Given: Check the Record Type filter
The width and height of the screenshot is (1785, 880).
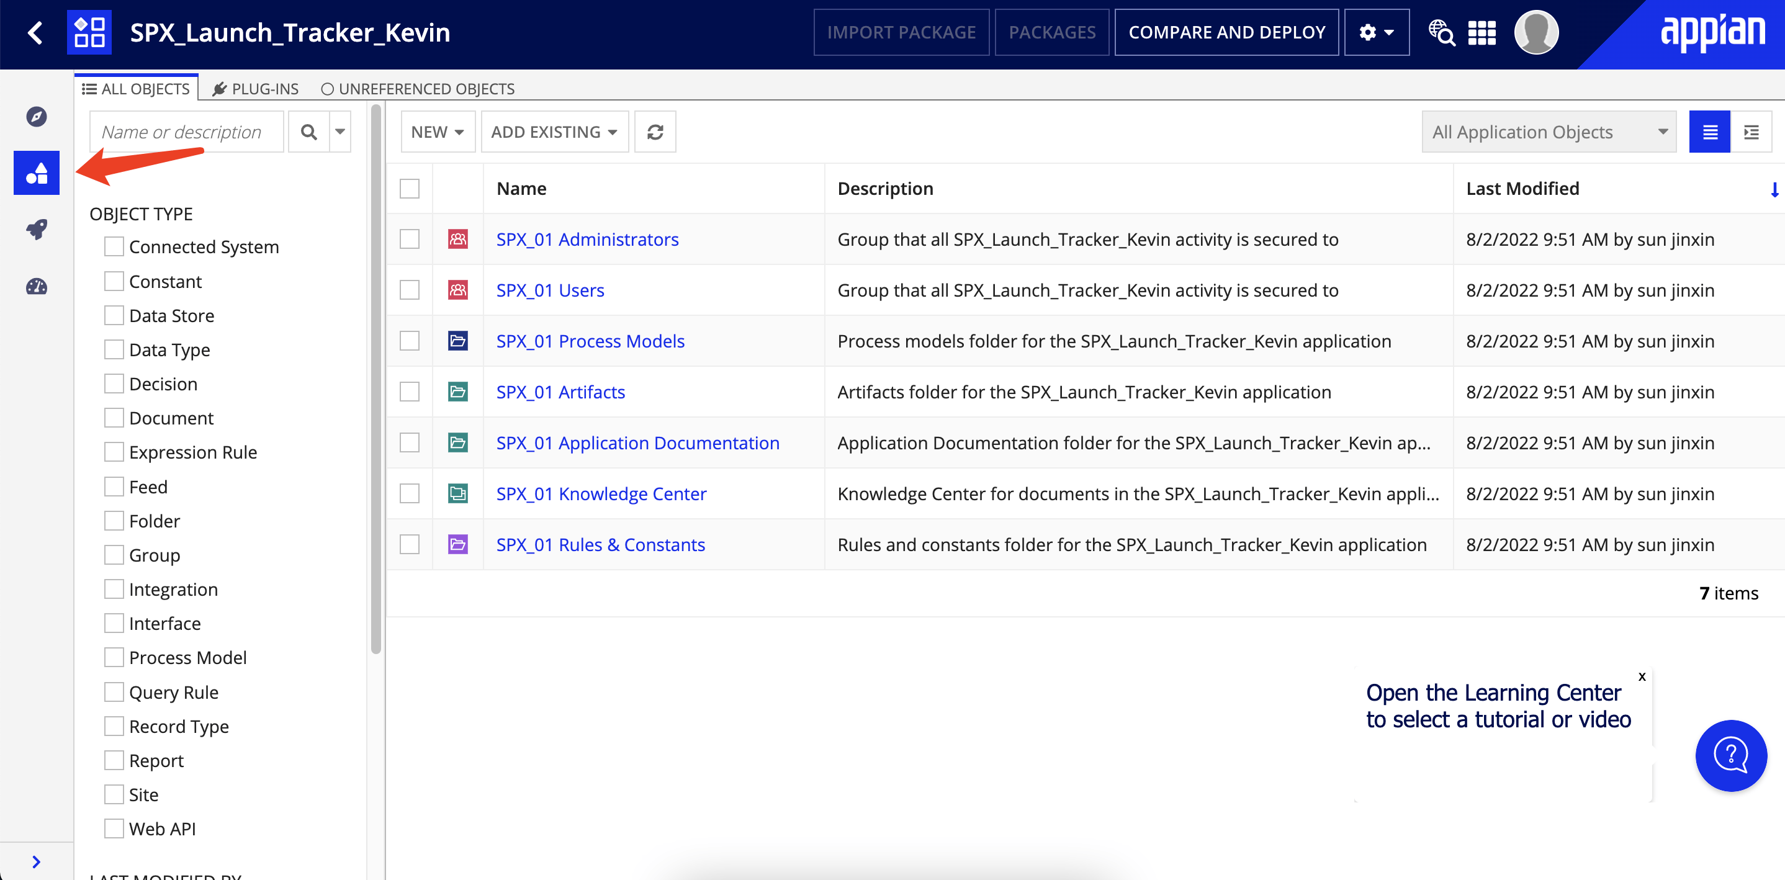Looking at the screenshot, I should 114,726.
